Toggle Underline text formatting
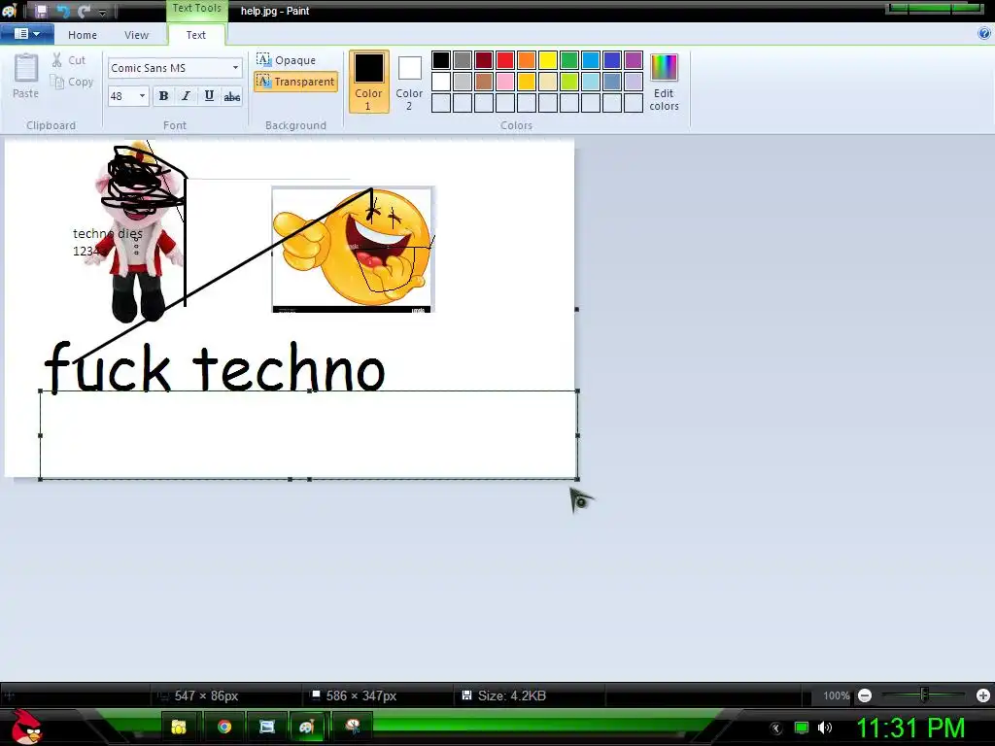Image resolution: width=995 pixels, height=746 pixels. pyautogui.click(x=209, y=96)
